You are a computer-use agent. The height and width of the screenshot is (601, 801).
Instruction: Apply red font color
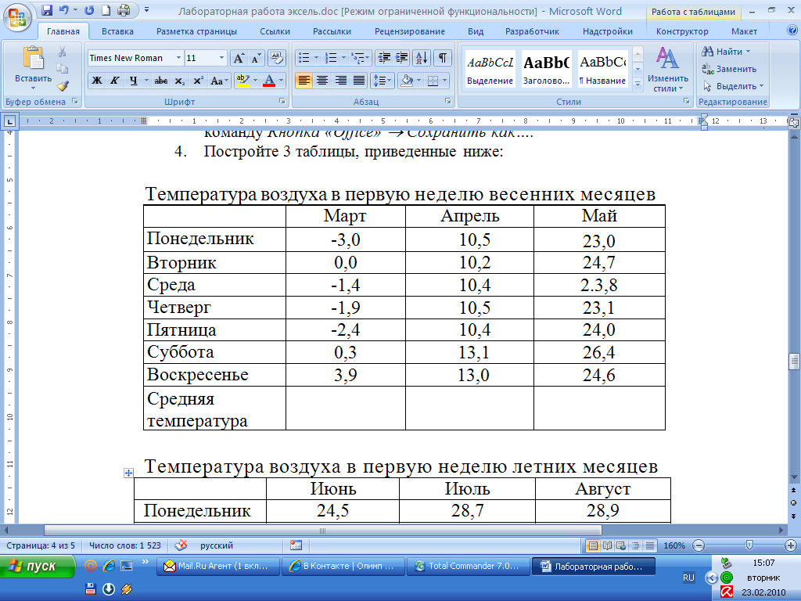coord(269,81)
